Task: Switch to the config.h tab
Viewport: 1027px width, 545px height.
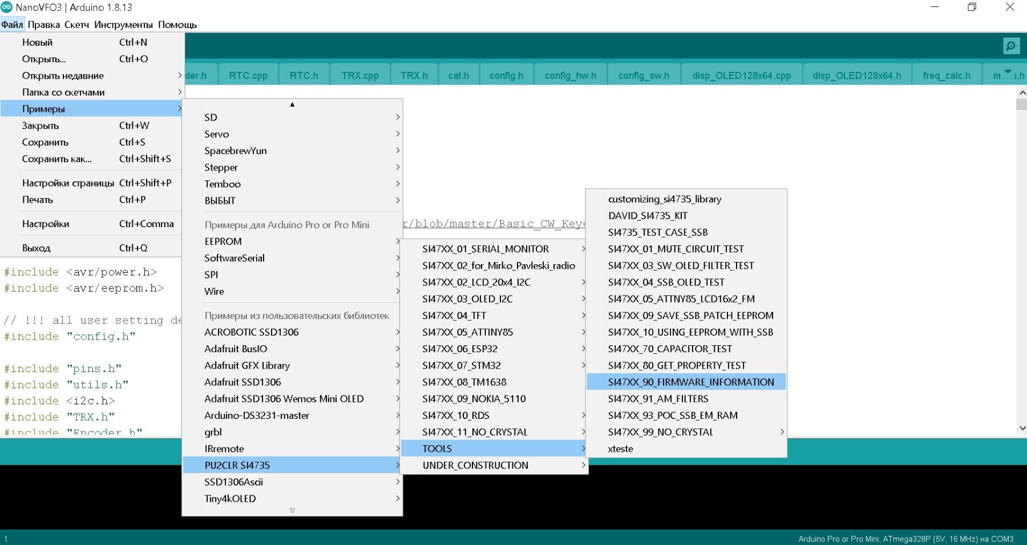Action: pyautogui.click(x=506, y=75)
